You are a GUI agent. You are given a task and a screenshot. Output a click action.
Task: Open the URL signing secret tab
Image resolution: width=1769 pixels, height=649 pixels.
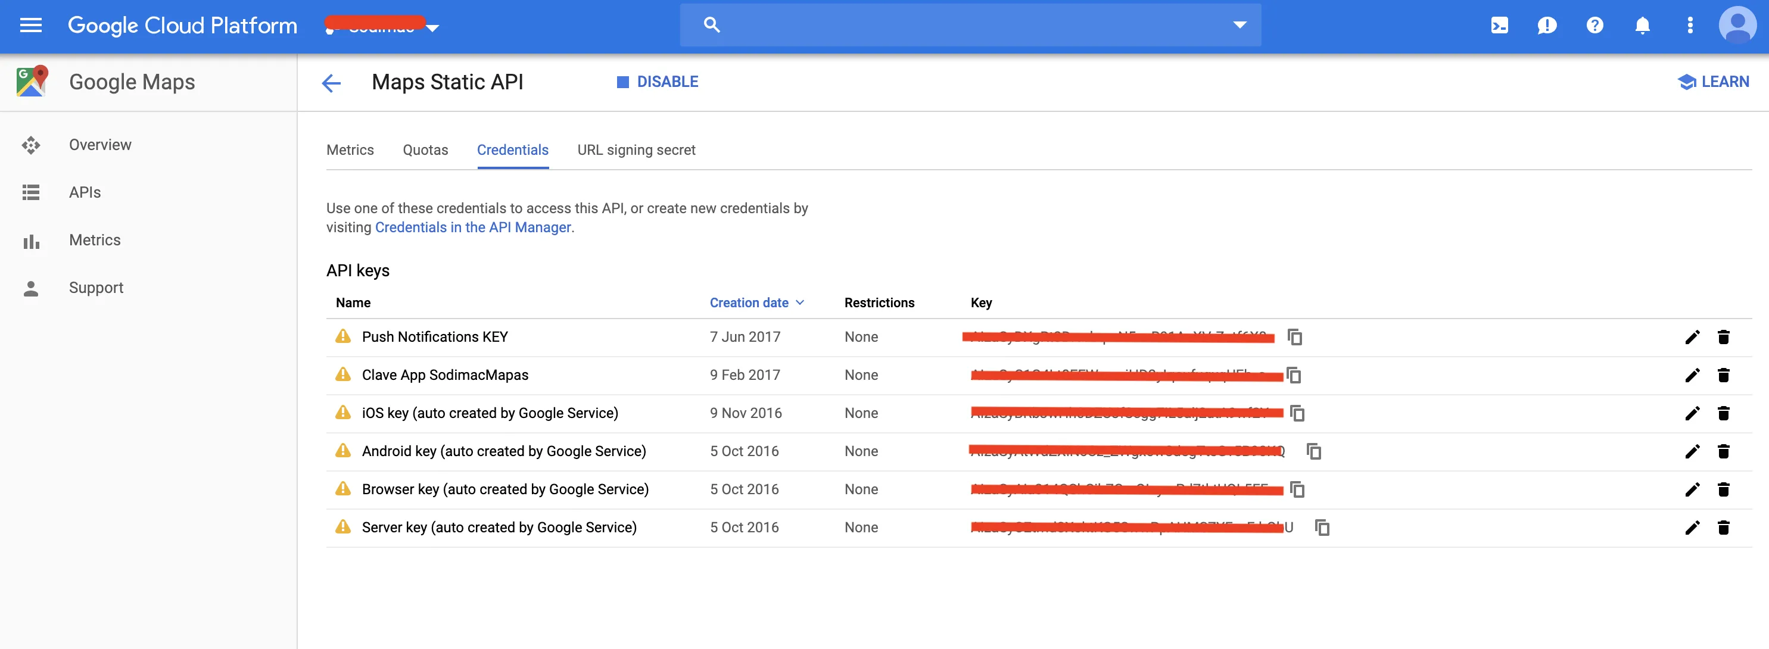pyautogui.click(x=636, y=149)
